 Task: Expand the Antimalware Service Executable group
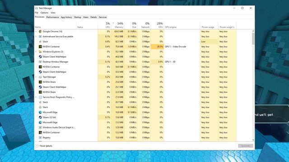[x=36, y=36]
